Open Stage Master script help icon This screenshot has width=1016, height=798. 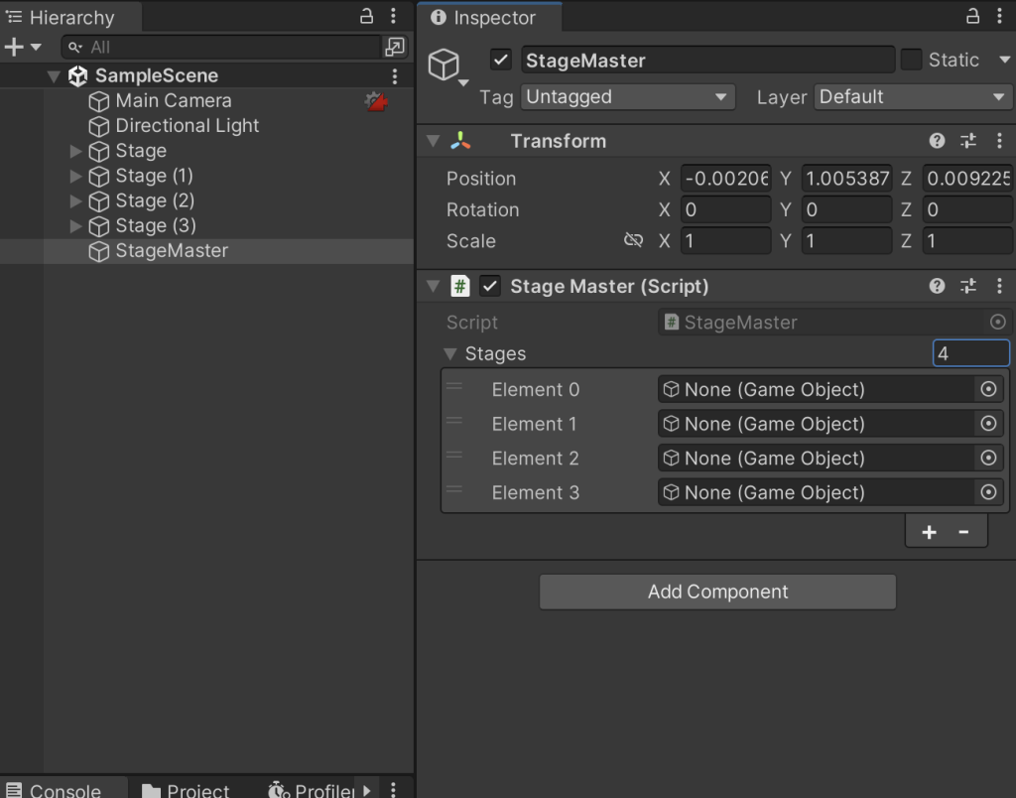point(937,286)
